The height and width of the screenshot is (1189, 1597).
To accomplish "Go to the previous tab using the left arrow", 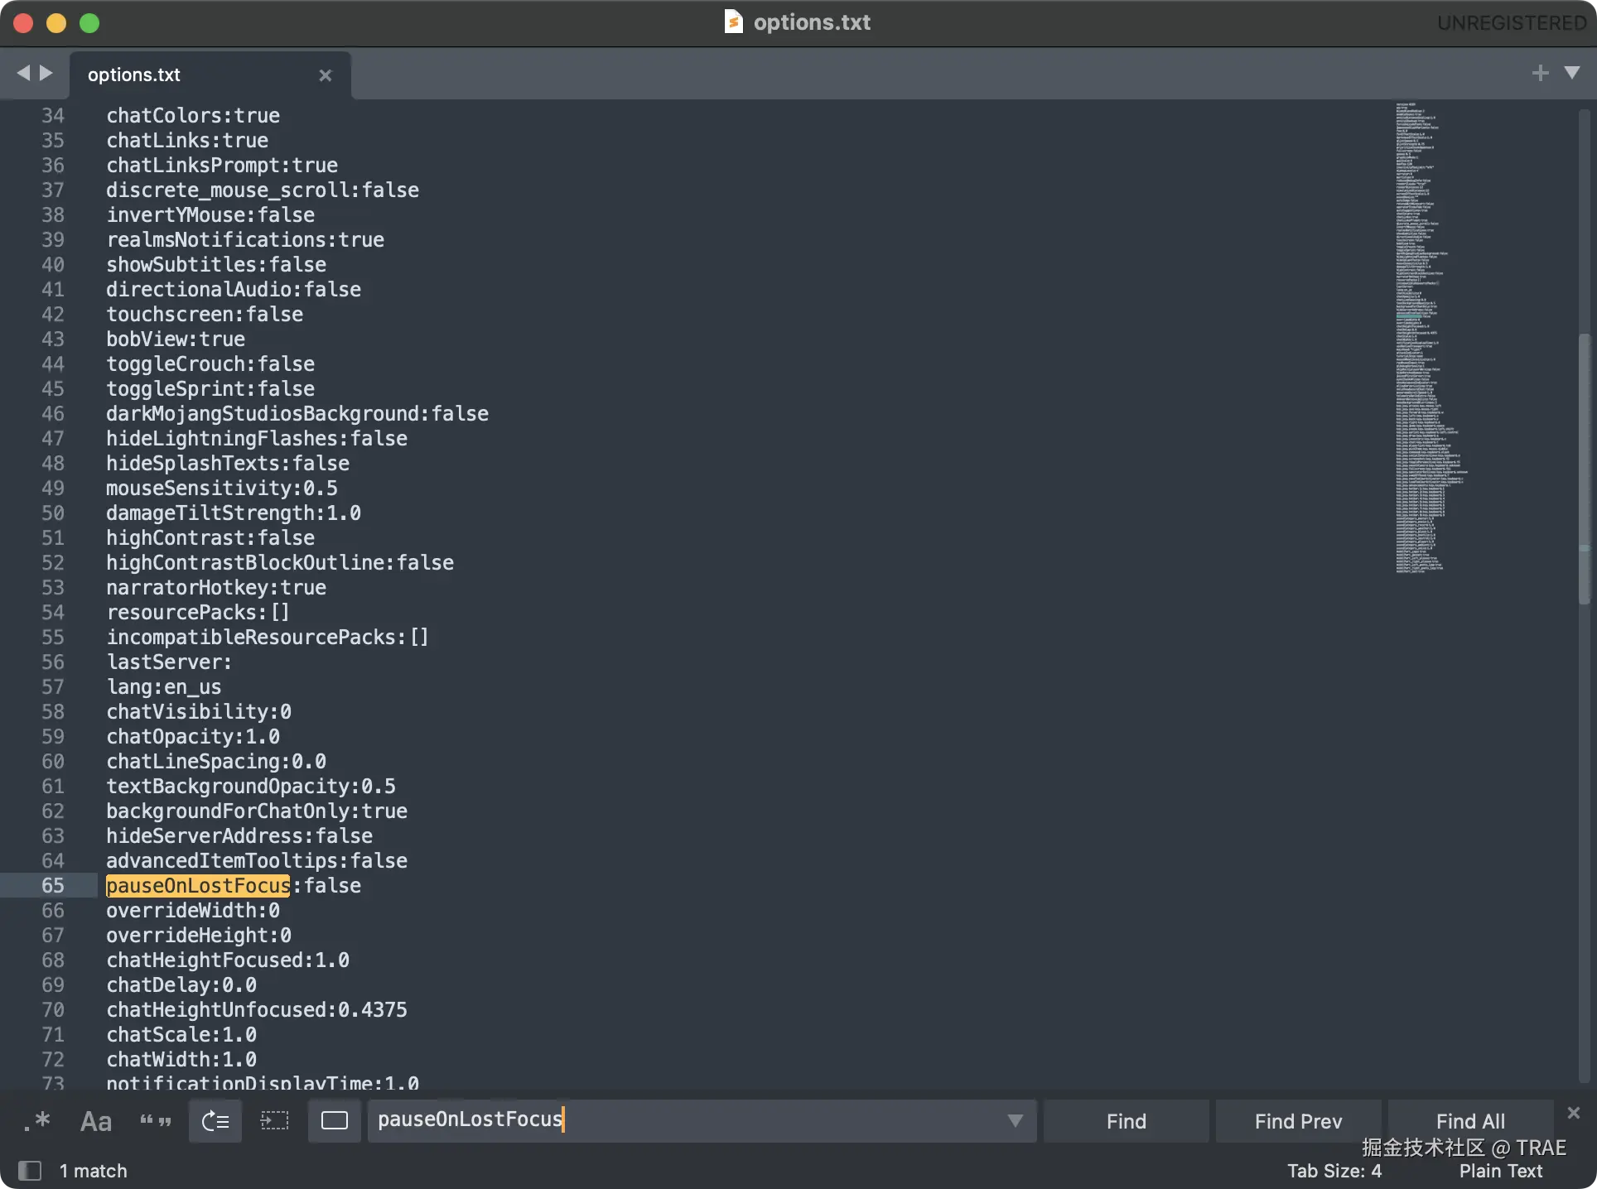I will (x=23, y=74).
